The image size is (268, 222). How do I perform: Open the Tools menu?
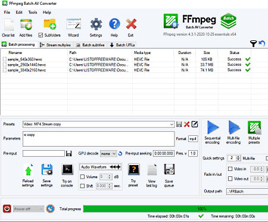[x=33, y=12]
